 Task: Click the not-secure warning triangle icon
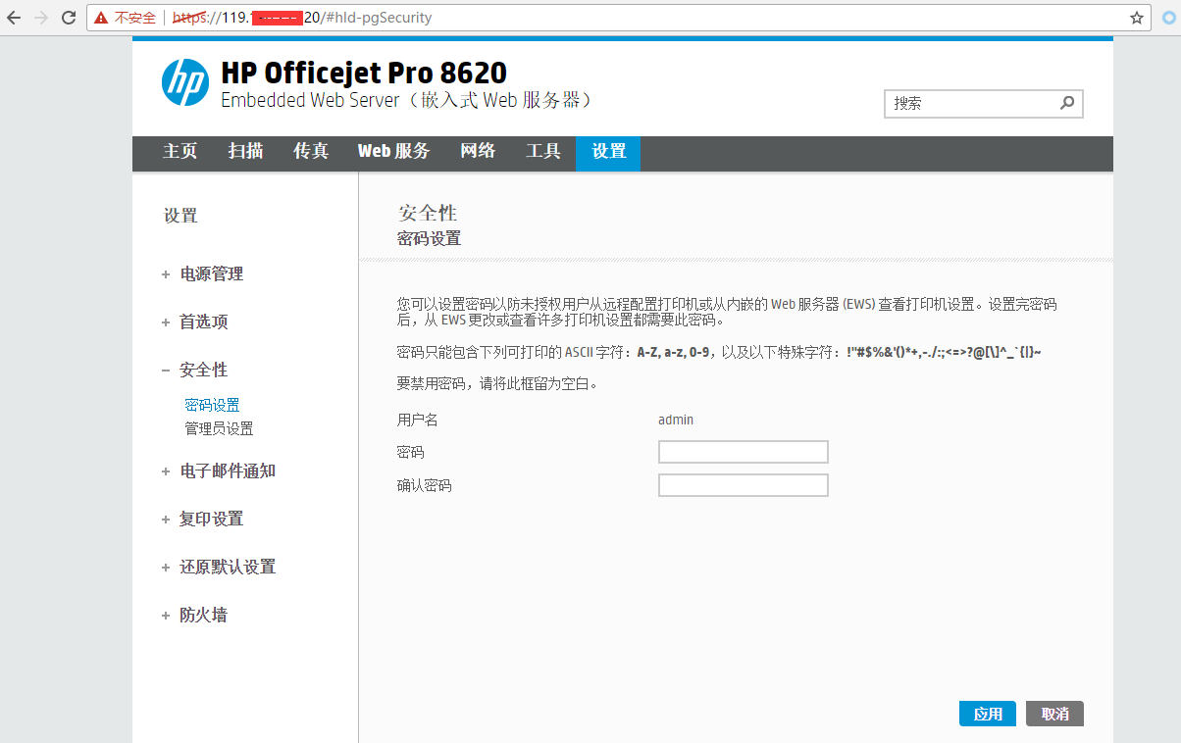pos(101,18)
